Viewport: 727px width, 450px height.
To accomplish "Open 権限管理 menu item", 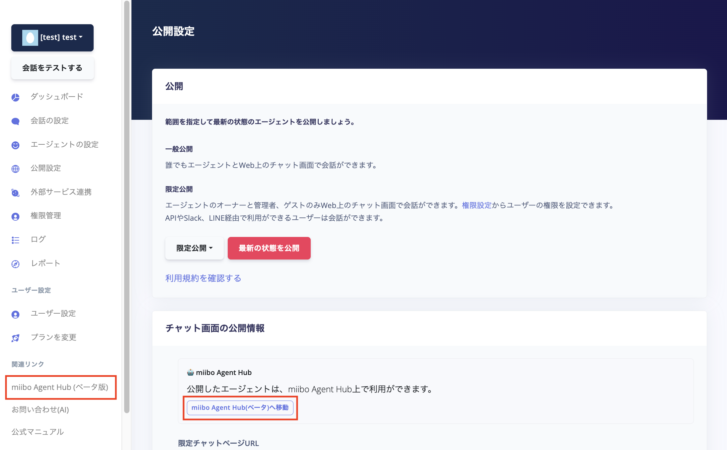I will point(46,216).
